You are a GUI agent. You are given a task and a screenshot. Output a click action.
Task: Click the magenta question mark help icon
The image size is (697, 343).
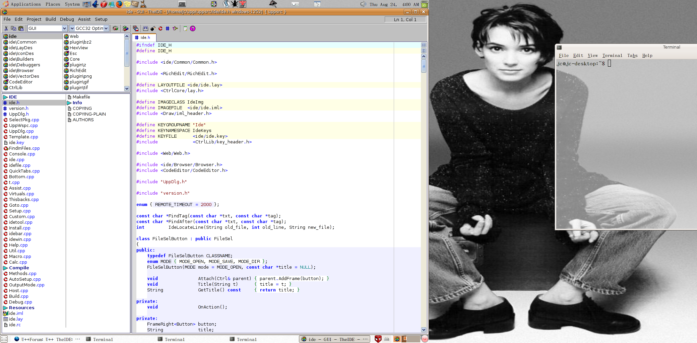point(193,28)
